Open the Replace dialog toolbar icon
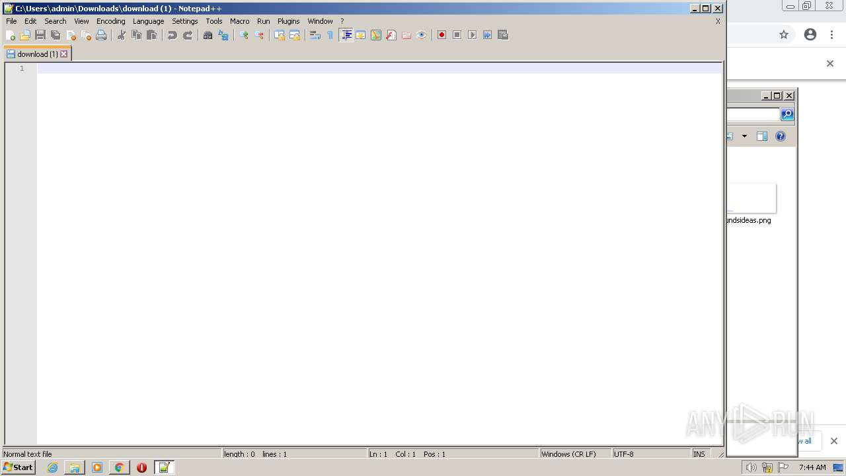Viewport: 846px width, 476px height. click(x=223, y=35)
